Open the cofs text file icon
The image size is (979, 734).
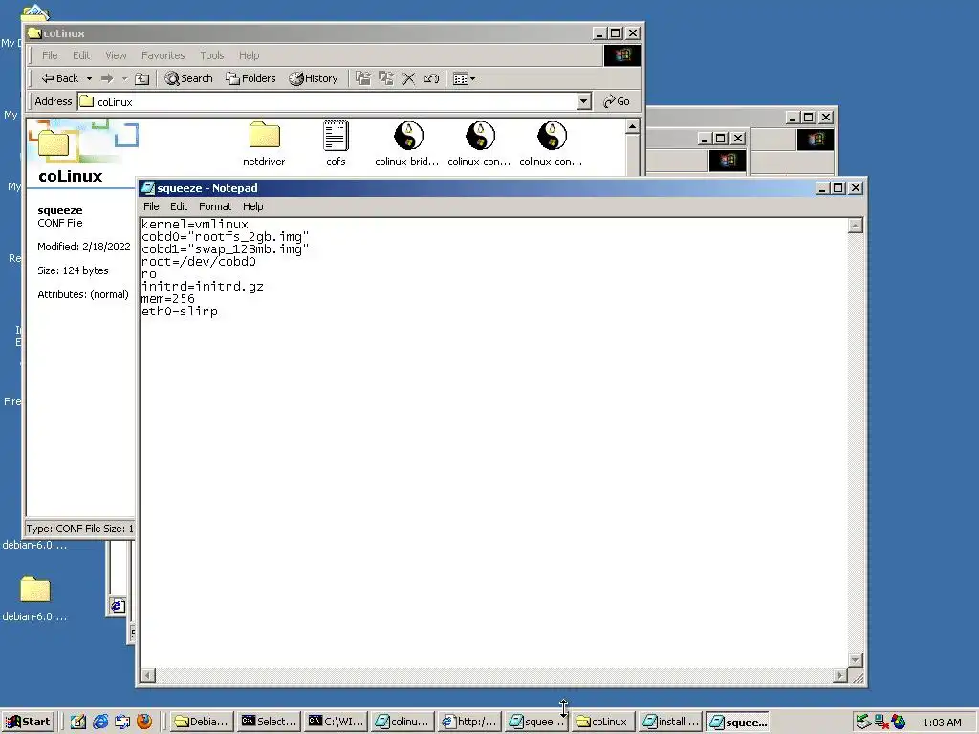click(336, 143)
